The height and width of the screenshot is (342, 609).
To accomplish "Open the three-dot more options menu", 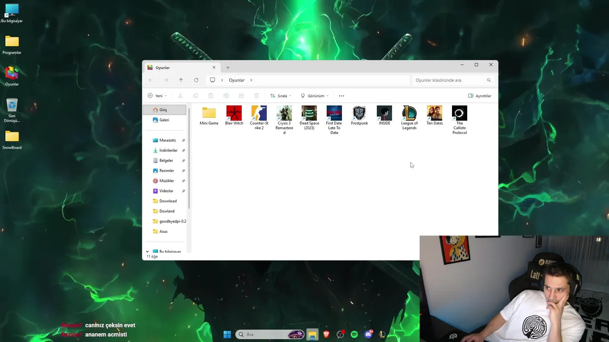I will click(341, 95).
